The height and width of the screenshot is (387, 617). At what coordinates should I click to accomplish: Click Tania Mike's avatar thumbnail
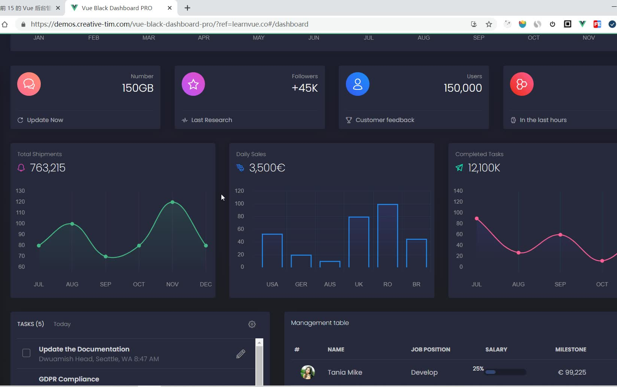point(307,372)
